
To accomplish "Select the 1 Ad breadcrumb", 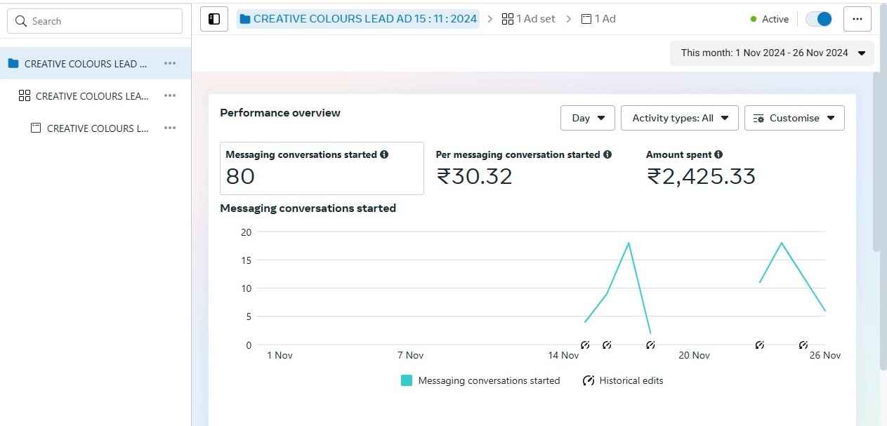I will [599, 19].
